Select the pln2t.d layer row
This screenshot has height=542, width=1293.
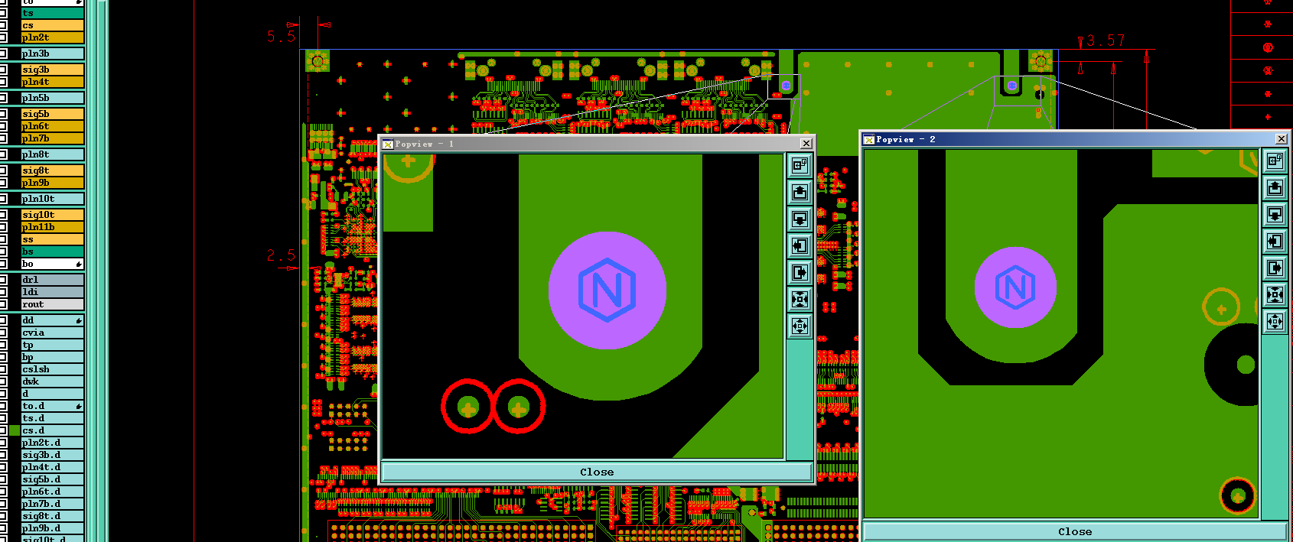52,443
